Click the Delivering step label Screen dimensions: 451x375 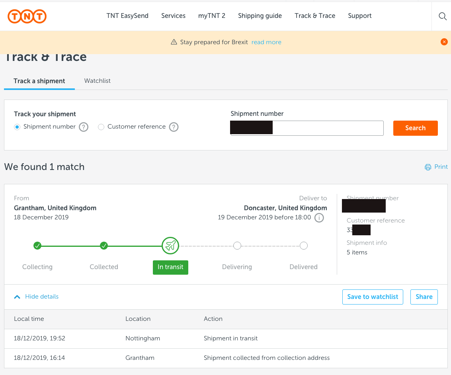(237, 267)
